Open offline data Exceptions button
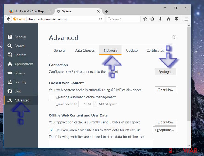204x156 pixels. pos(164,130)
